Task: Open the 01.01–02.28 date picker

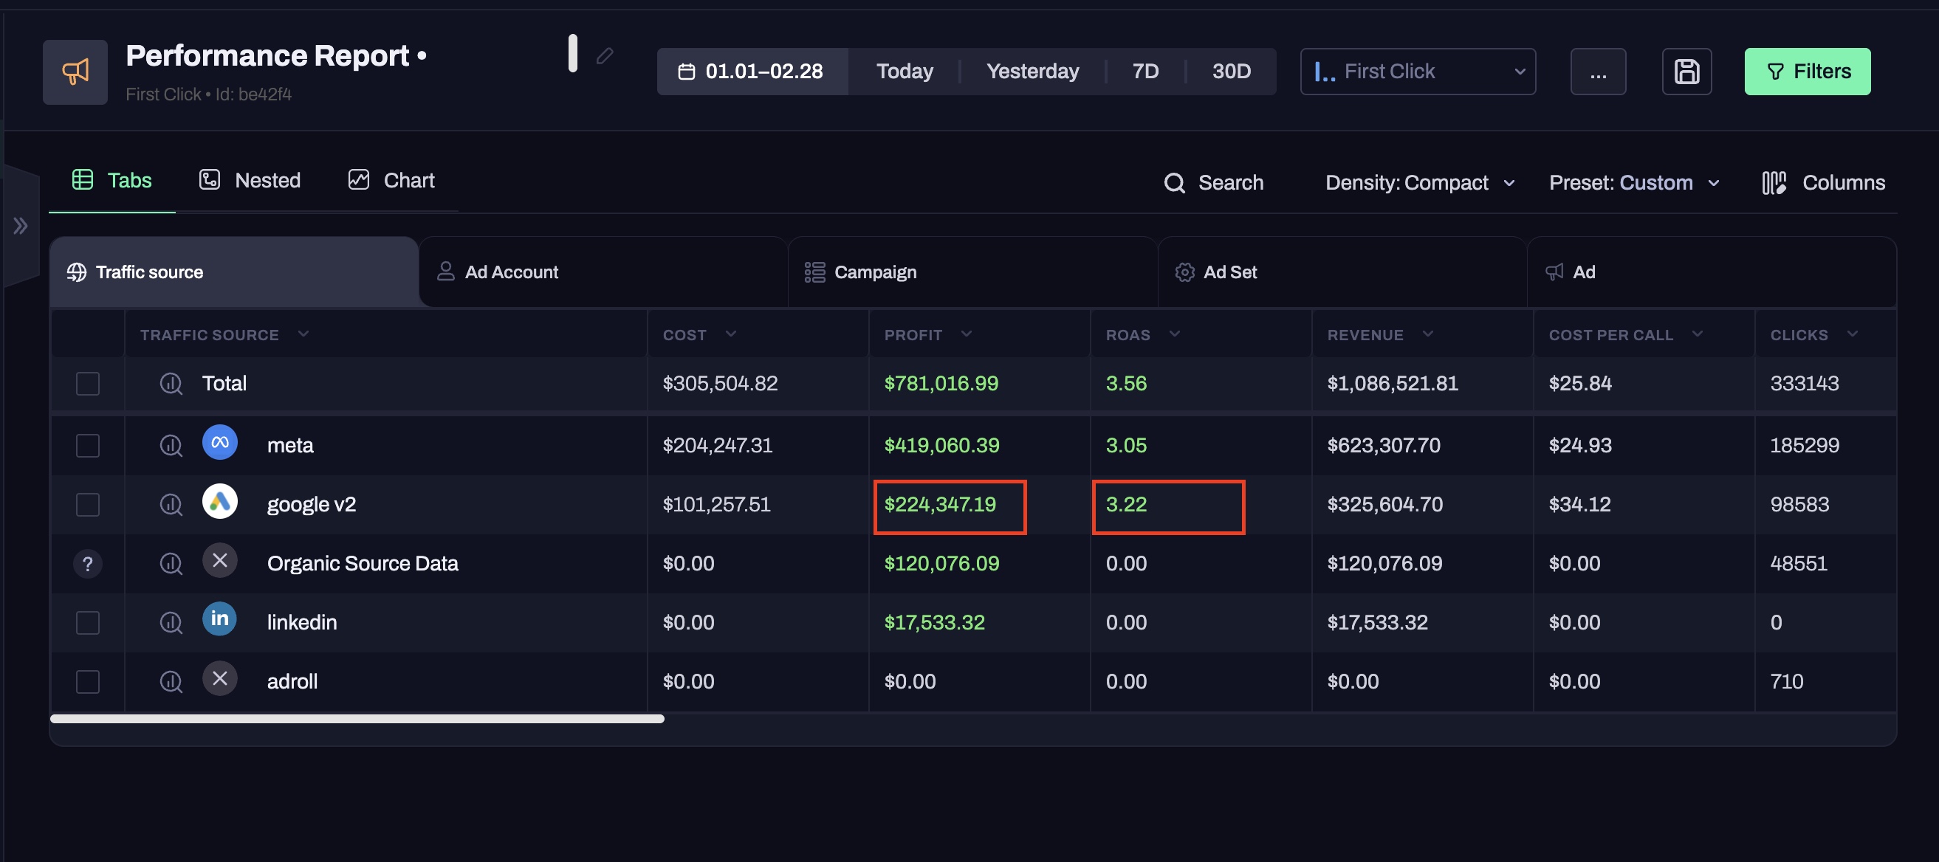Action: pos(752,72)
